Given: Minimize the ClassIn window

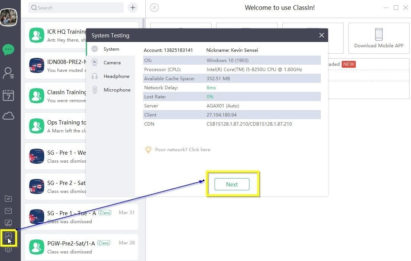Looking at the screenshot, I should (386, 8).
